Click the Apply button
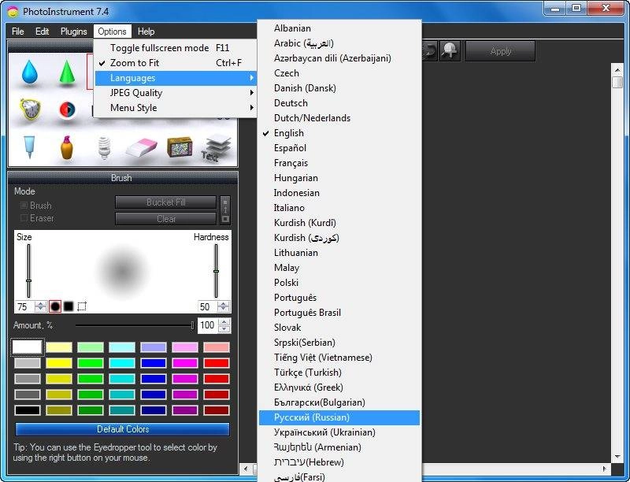This screenshot has height=482, width=630. [x=500, y=51]
